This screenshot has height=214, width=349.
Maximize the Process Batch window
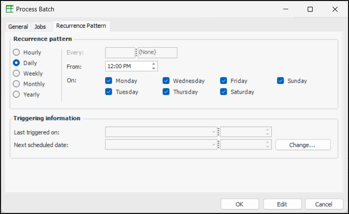[310, 9]
